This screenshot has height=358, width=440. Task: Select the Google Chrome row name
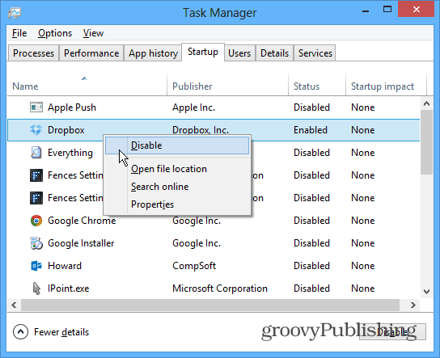[82, 221]
